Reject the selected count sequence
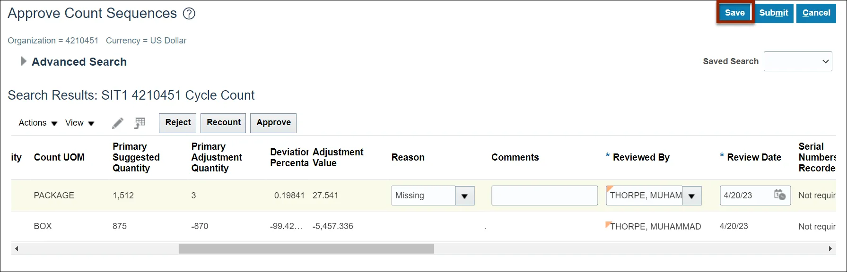This screenshot has height=272, width=847. coord(178,123)
